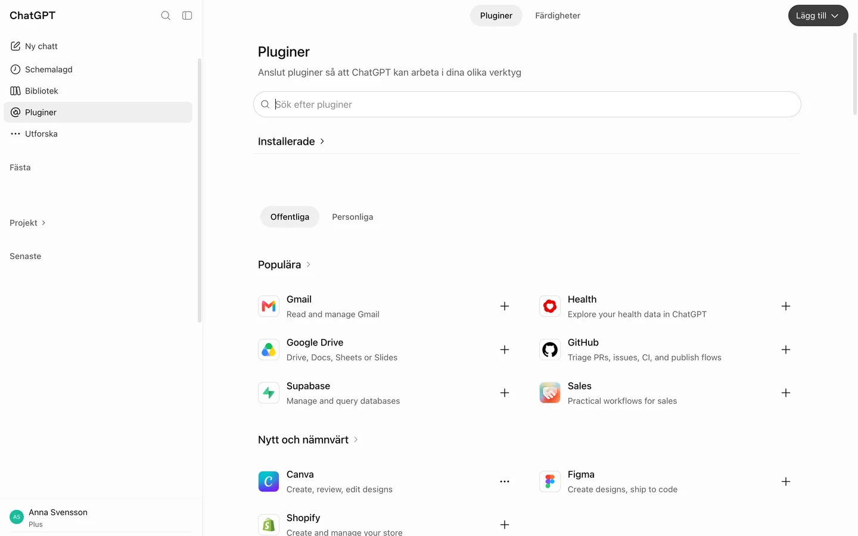The width and height of the screenshot is (858, 536).
Task: Expand the Installerade section
Action: (x=291, y=141)
